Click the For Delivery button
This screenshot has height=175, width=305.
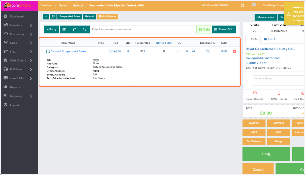click(254, 141)
